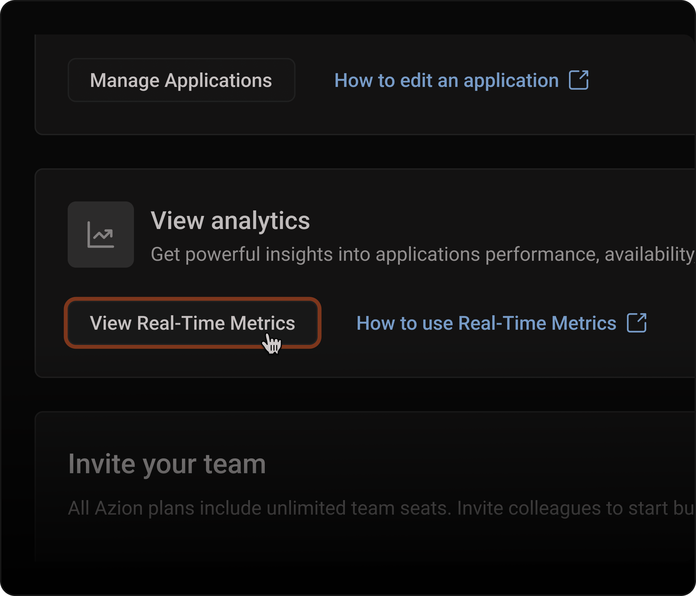Select the 'View analytics' heading

click(x=231, y=221)
